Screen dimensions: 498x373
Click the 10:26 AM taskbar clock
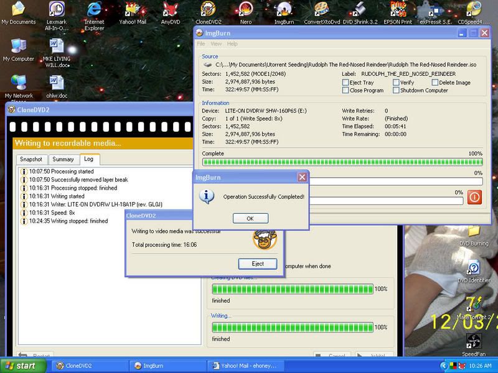tap(480, 366)
